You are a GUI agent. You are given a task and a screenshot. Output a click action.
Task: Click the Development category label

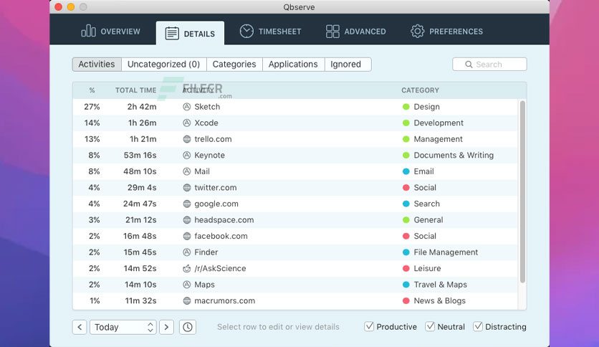[439, 123]
